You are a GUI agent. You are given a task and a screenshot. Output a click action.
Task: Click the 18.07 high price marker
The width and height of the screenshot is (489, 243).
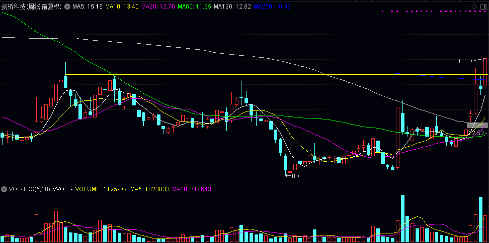click(x=465, y=61)
